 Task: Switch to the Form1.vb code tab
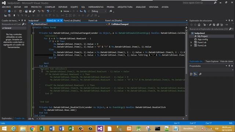[x=93, y=21]
